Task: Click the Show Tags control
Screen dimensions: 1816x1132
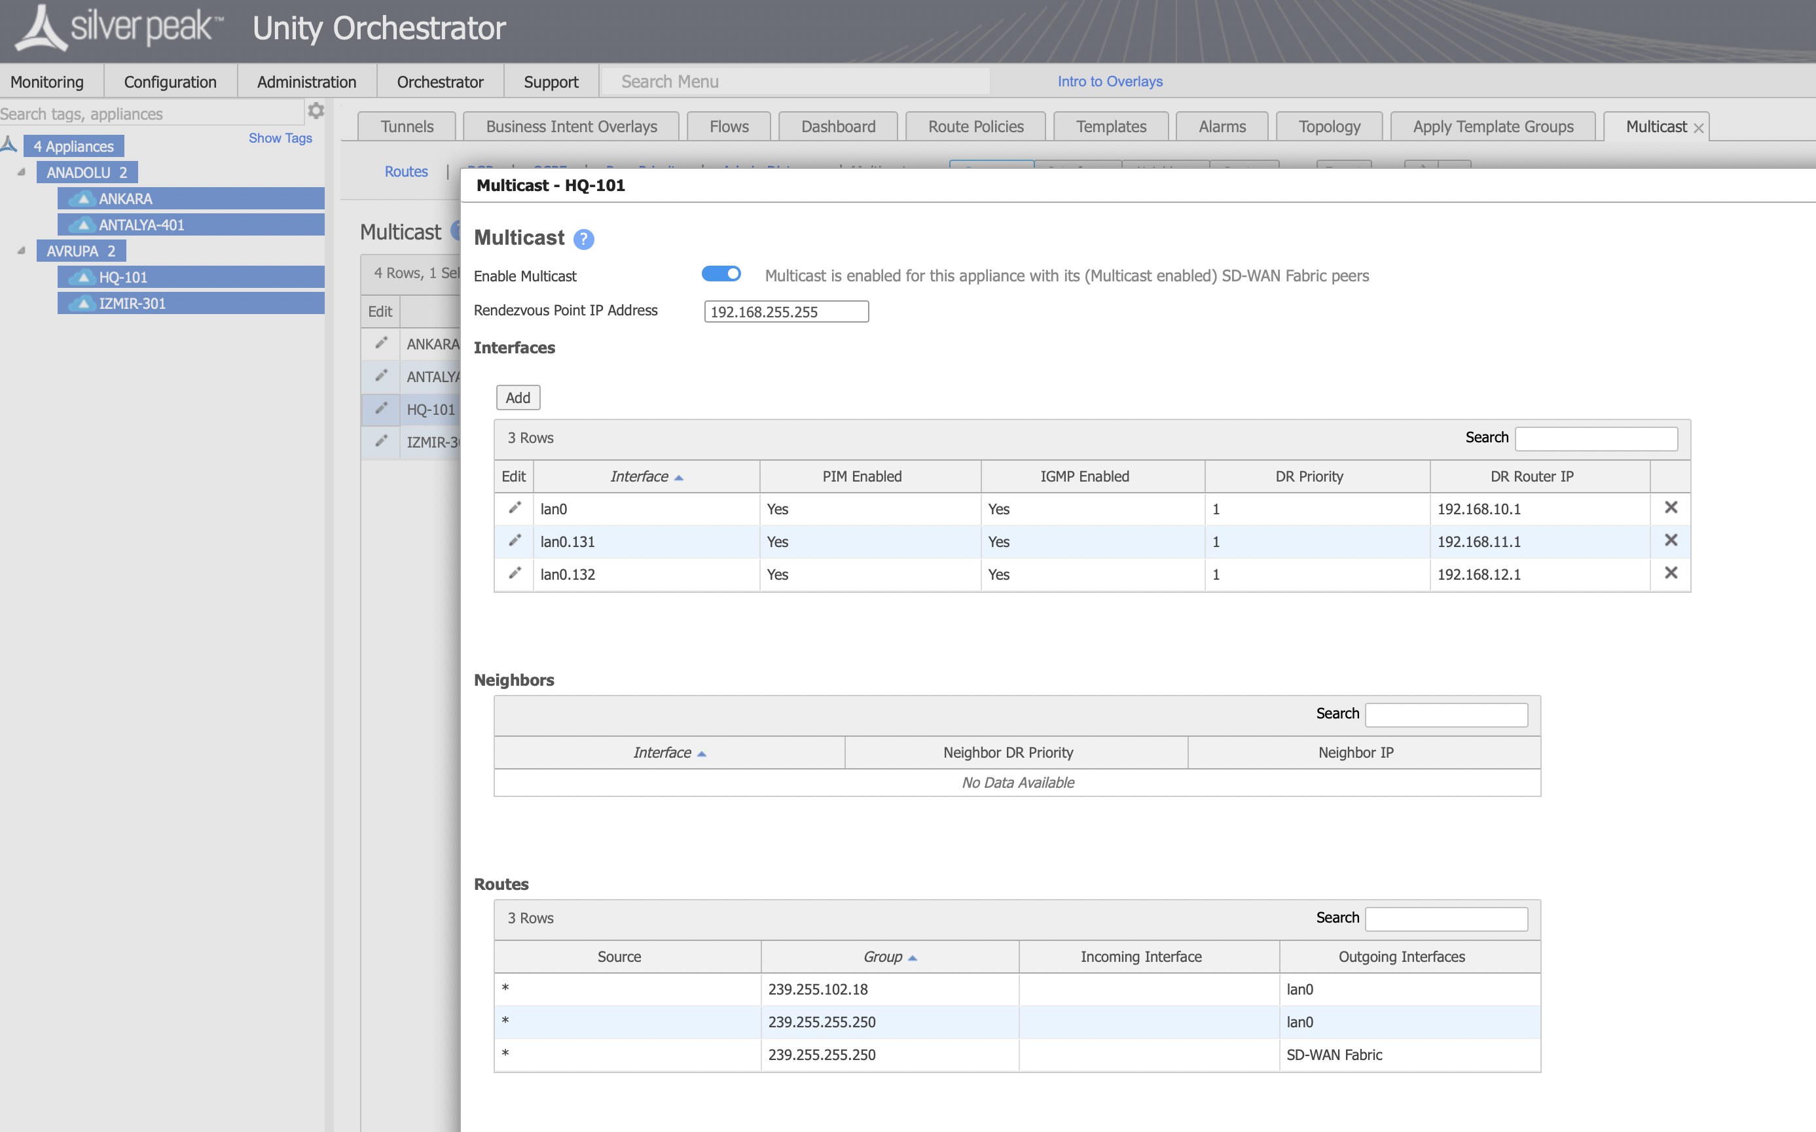Action: click(x=280, y=138)
